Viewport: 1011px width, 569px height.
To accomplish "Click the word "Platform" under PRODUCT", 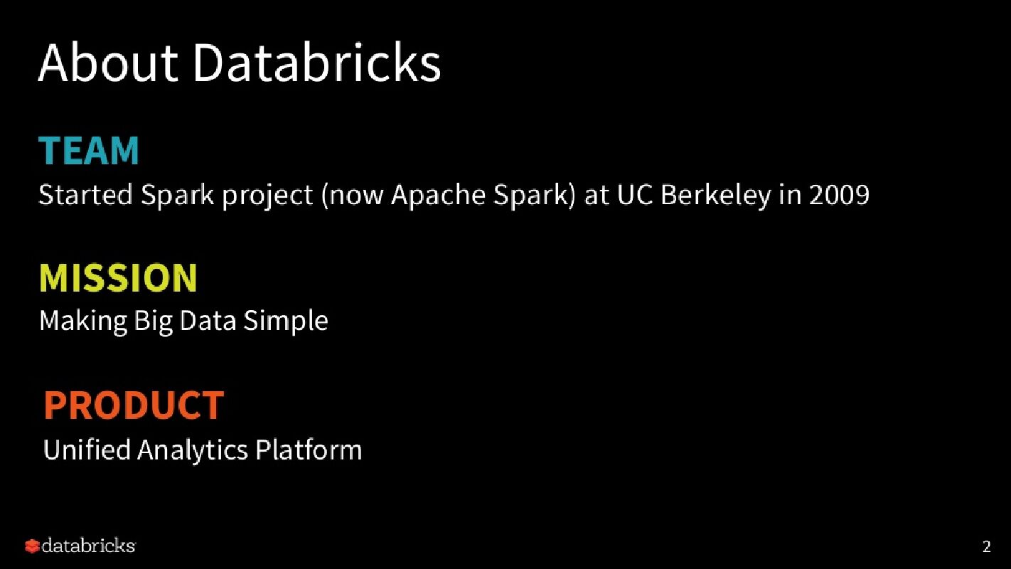I will (x=309, y=450).
